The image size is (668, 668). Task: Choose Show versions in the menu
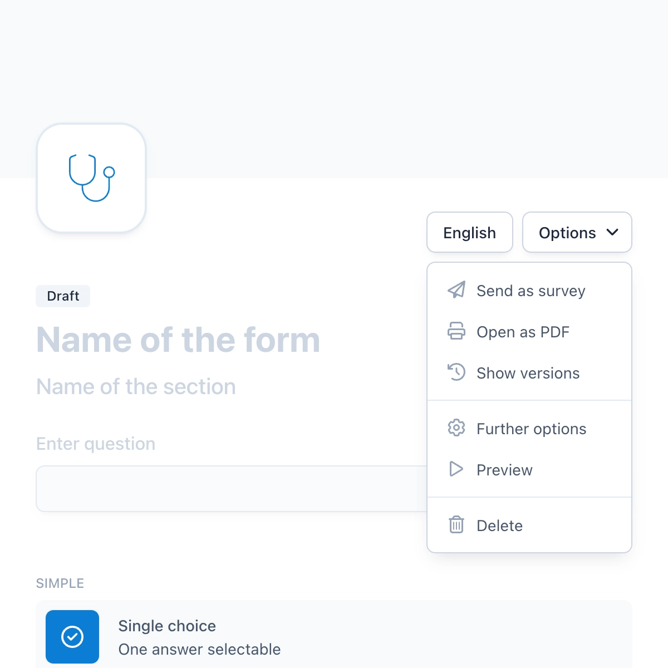(528, 373)
